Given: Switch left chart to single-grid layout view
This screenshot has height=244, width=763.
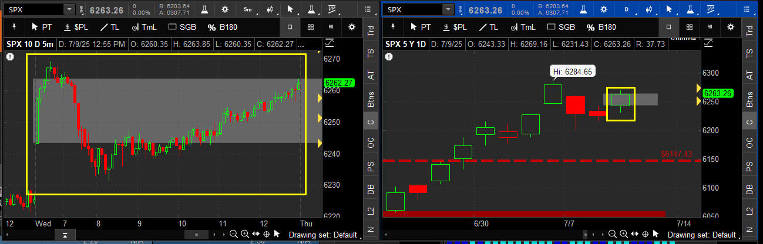Looking at the screenshot, I should [x=290, y=27].
